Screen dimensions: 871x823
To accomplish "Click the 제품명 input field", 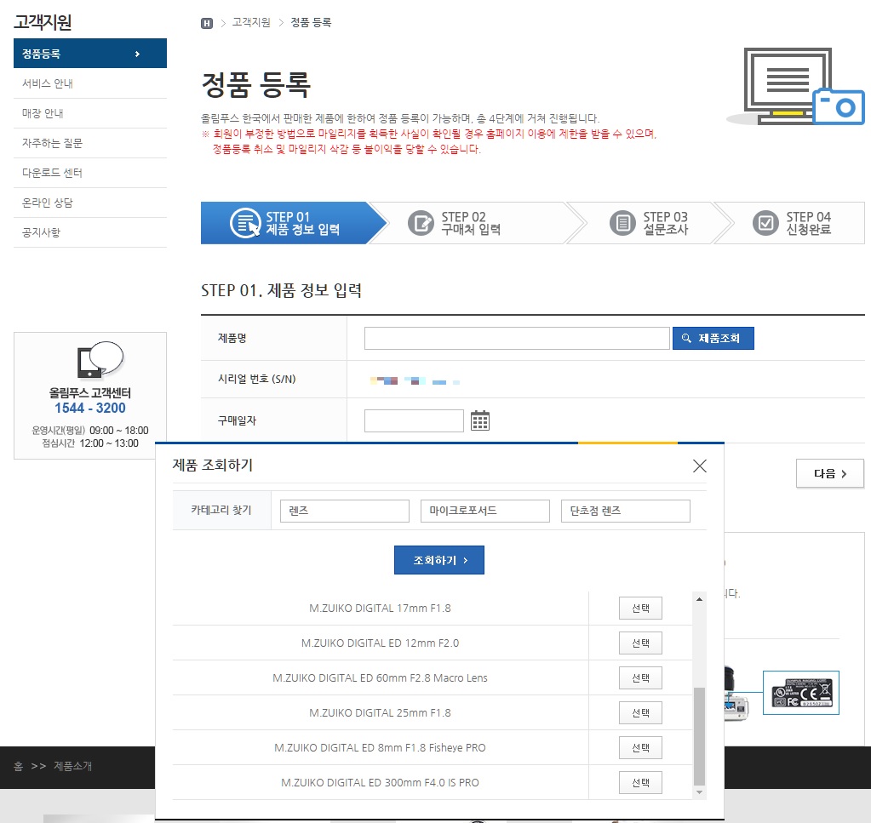I will (x=517, y=338).
